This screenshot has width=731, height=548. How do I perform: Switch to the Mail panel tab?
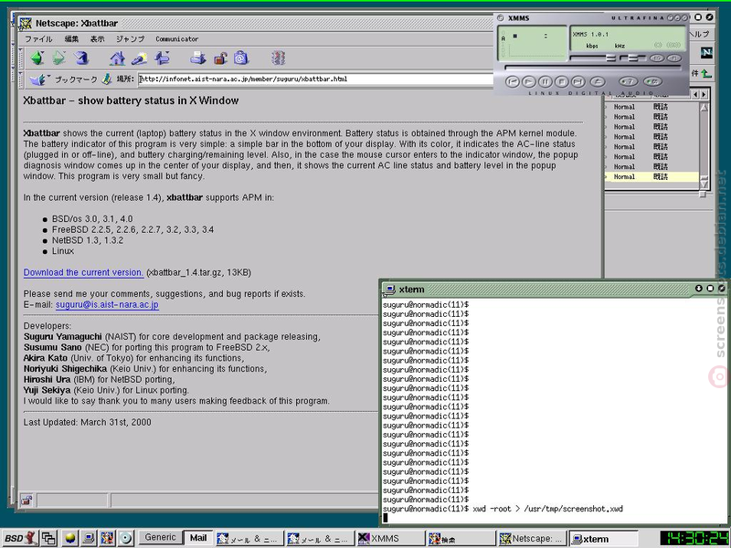(x=198, y=538)
